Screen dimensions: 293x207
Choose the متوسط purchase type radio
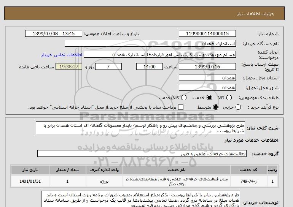pyautogui.click(x=216, y=107)
